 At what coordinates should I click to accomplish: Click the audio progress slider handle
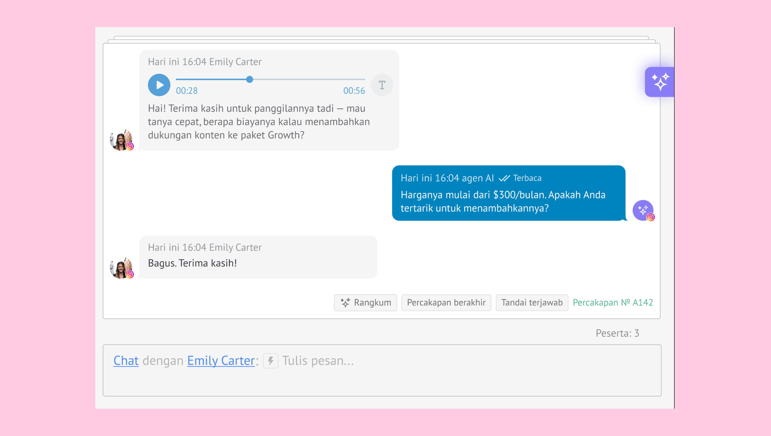pyautogui.click(x=249, y=79)
